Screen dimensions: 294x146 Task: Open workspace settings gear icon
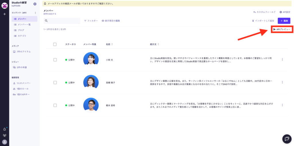[x=35, y=4]
